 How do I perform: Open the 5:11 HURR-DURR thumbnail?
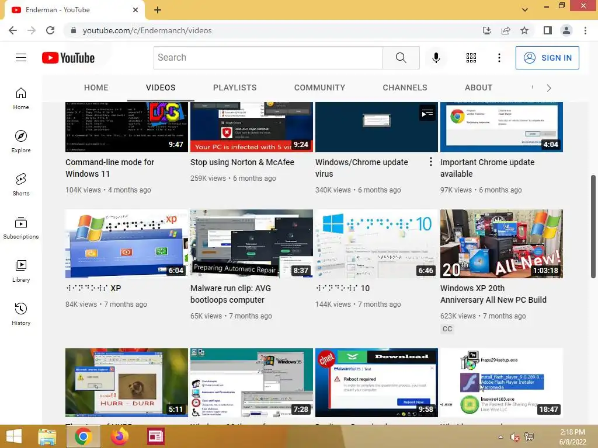tap(127, 383)
